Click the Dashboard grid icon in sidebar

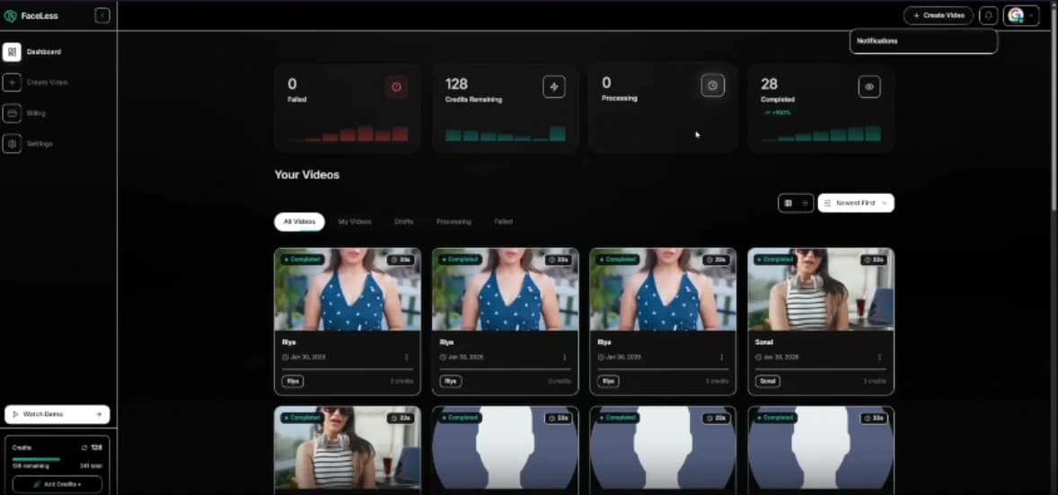[12, 52]
